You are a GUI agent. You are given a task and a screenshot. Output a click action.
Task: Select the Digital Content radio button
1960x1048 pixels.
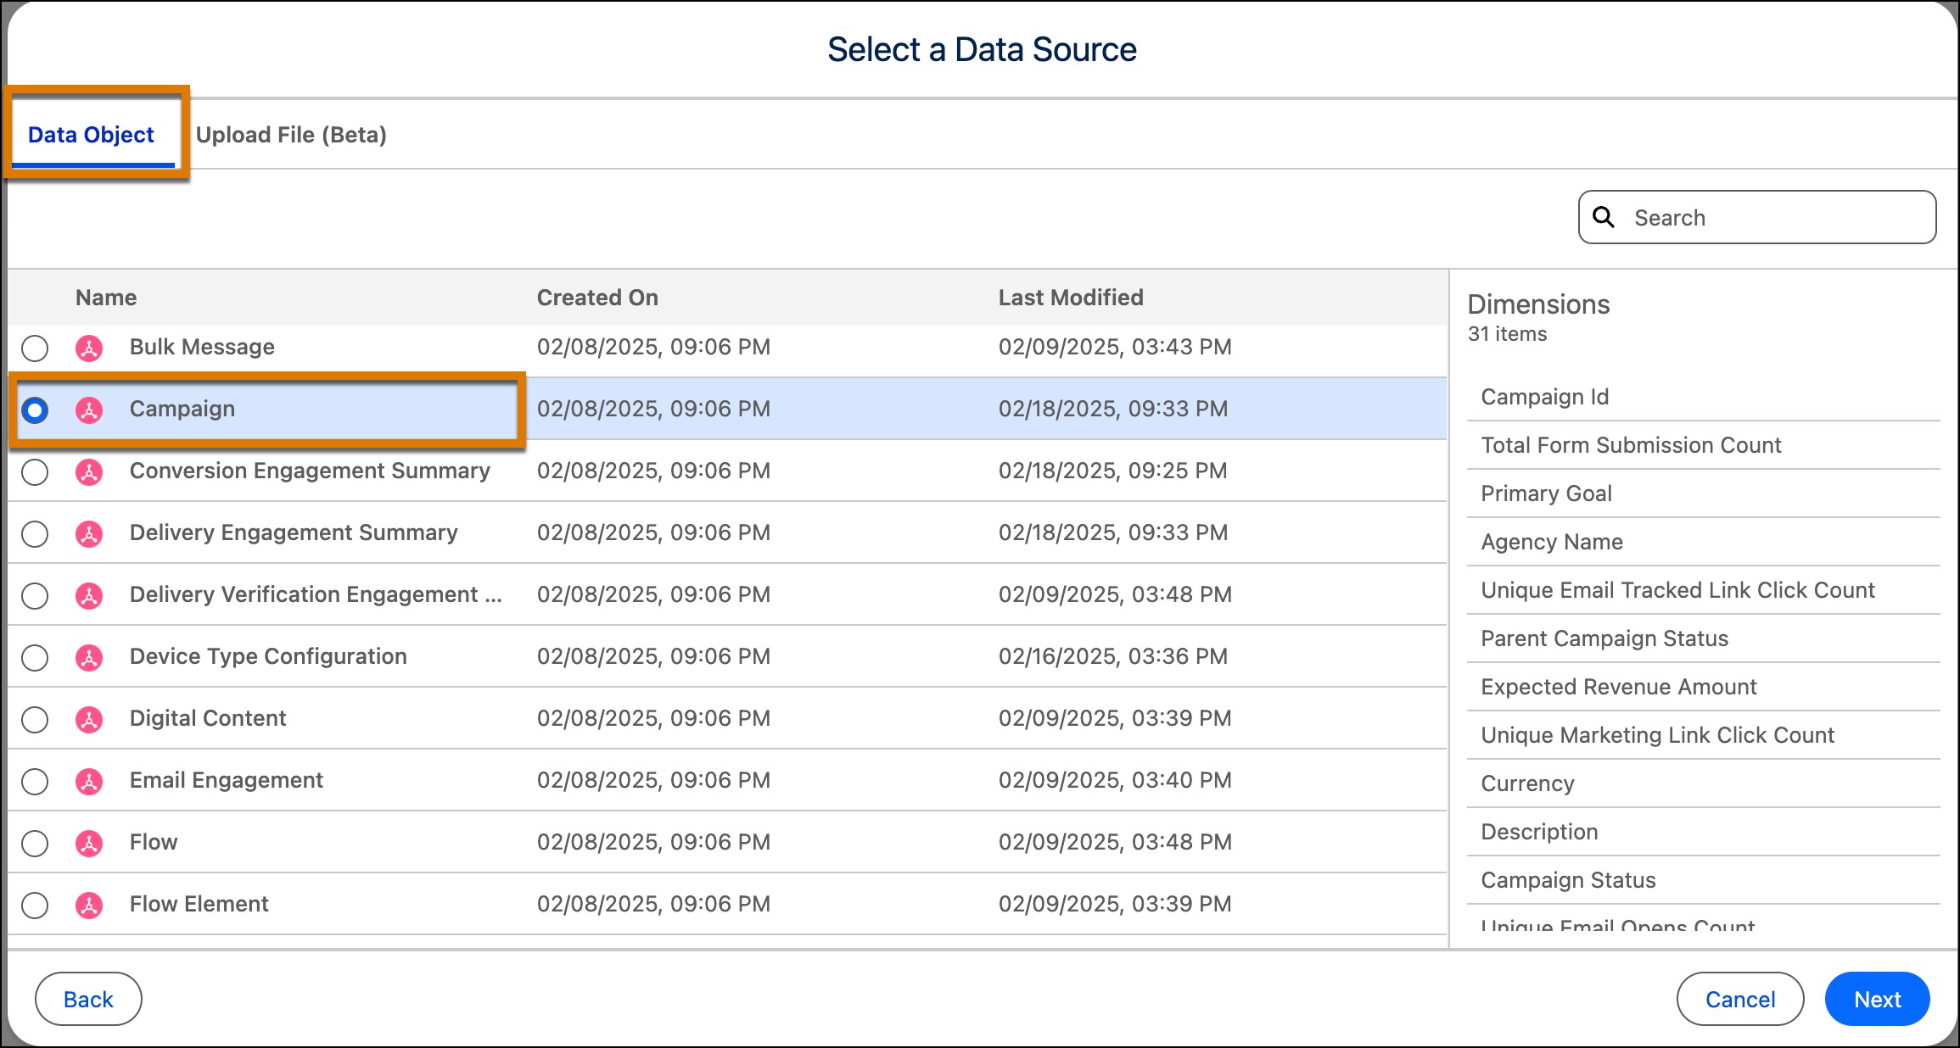tap(35, 719)
